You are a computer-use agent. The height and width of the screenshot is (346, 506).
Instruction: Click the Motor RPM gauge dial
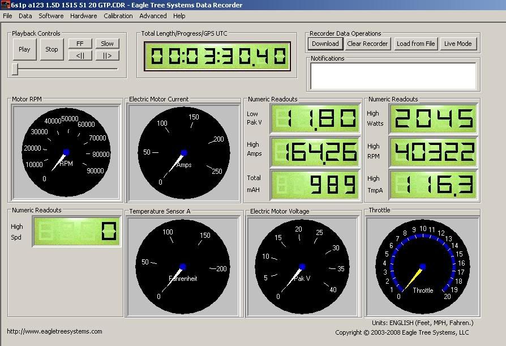(x=66, y=152)
